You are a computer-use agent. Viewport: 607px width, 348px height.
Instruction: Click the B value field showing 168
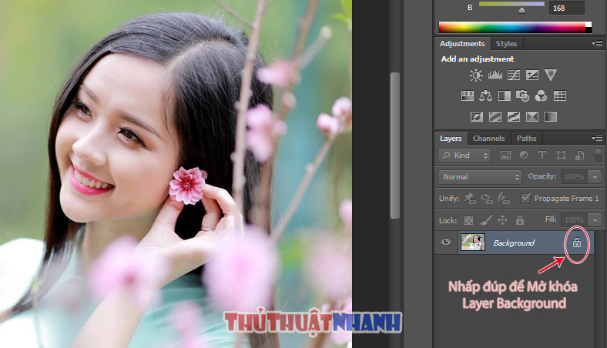(x=566, y=8)
